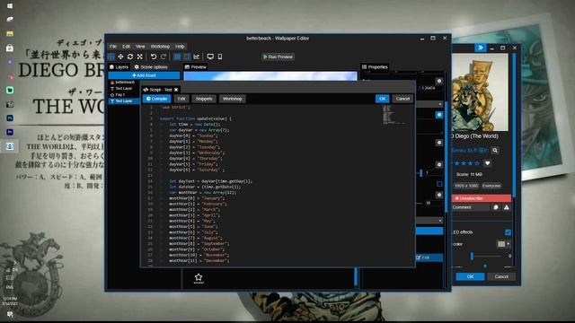
Task: Click OK in the wallpaper settings window
Action: point(470,276)
